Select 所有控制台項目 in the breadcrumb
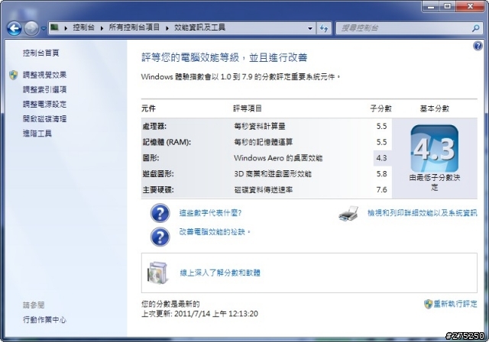The width and height of the screenshot is (489, 342). (134, 27)
